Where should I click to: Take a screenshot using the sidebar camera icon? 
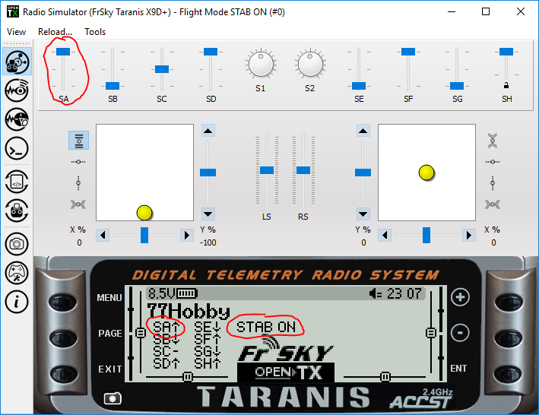coord(17,244)
